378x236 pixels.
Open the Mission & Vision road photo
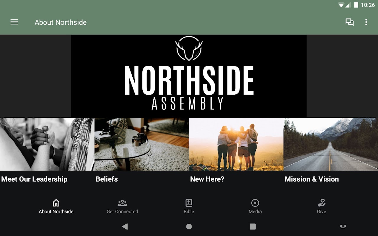(x=331, y=144)
